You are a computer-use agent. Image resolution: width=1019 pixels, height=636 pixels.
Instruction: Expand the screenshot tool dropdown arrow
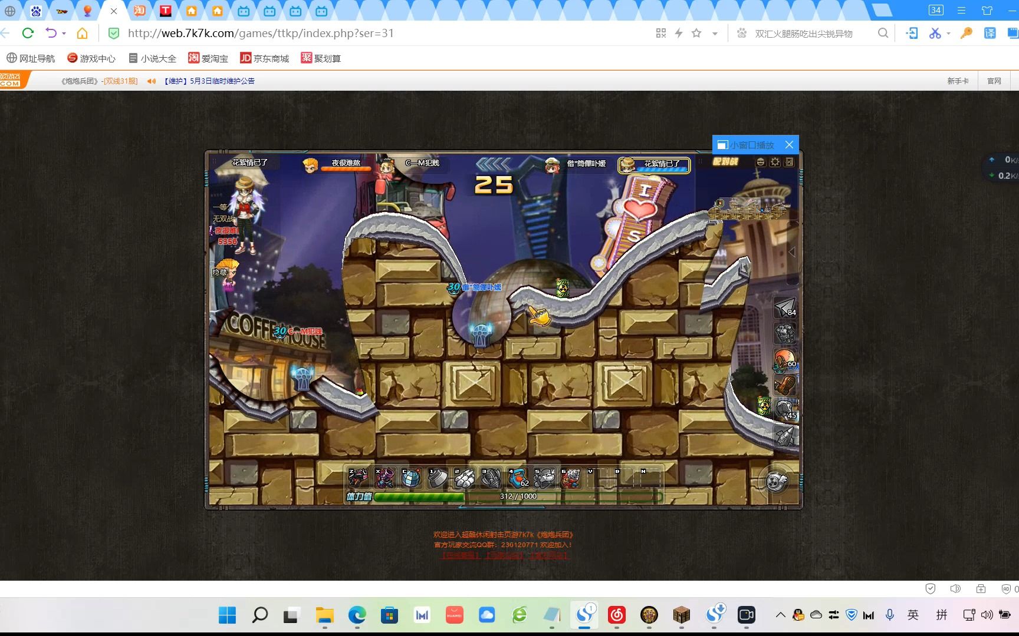[x=948, y=34]
